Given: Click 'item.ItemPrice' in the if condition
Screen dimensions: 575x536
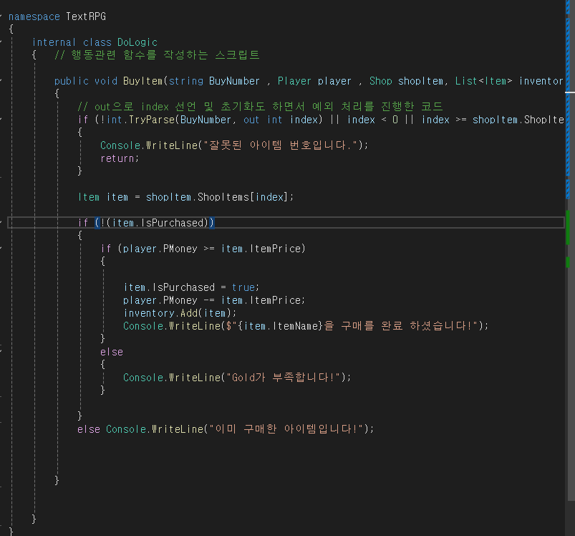Looking at the screenshot, I should coord(261,249).
